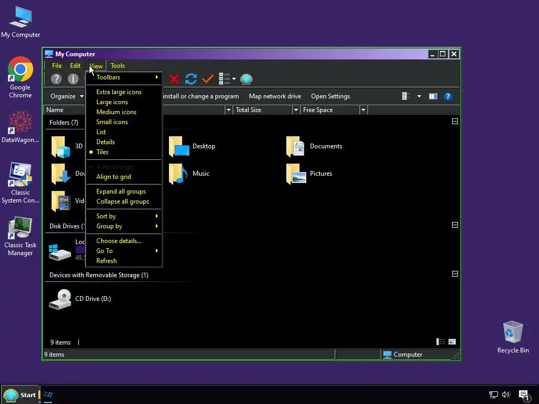This screenshot has width=539, height=404.
Task: Click the orange checkmark toolbar icon
Action: (207, 79)
